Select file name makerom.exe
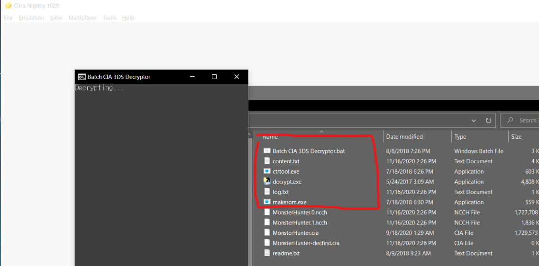 click(290, 202)
